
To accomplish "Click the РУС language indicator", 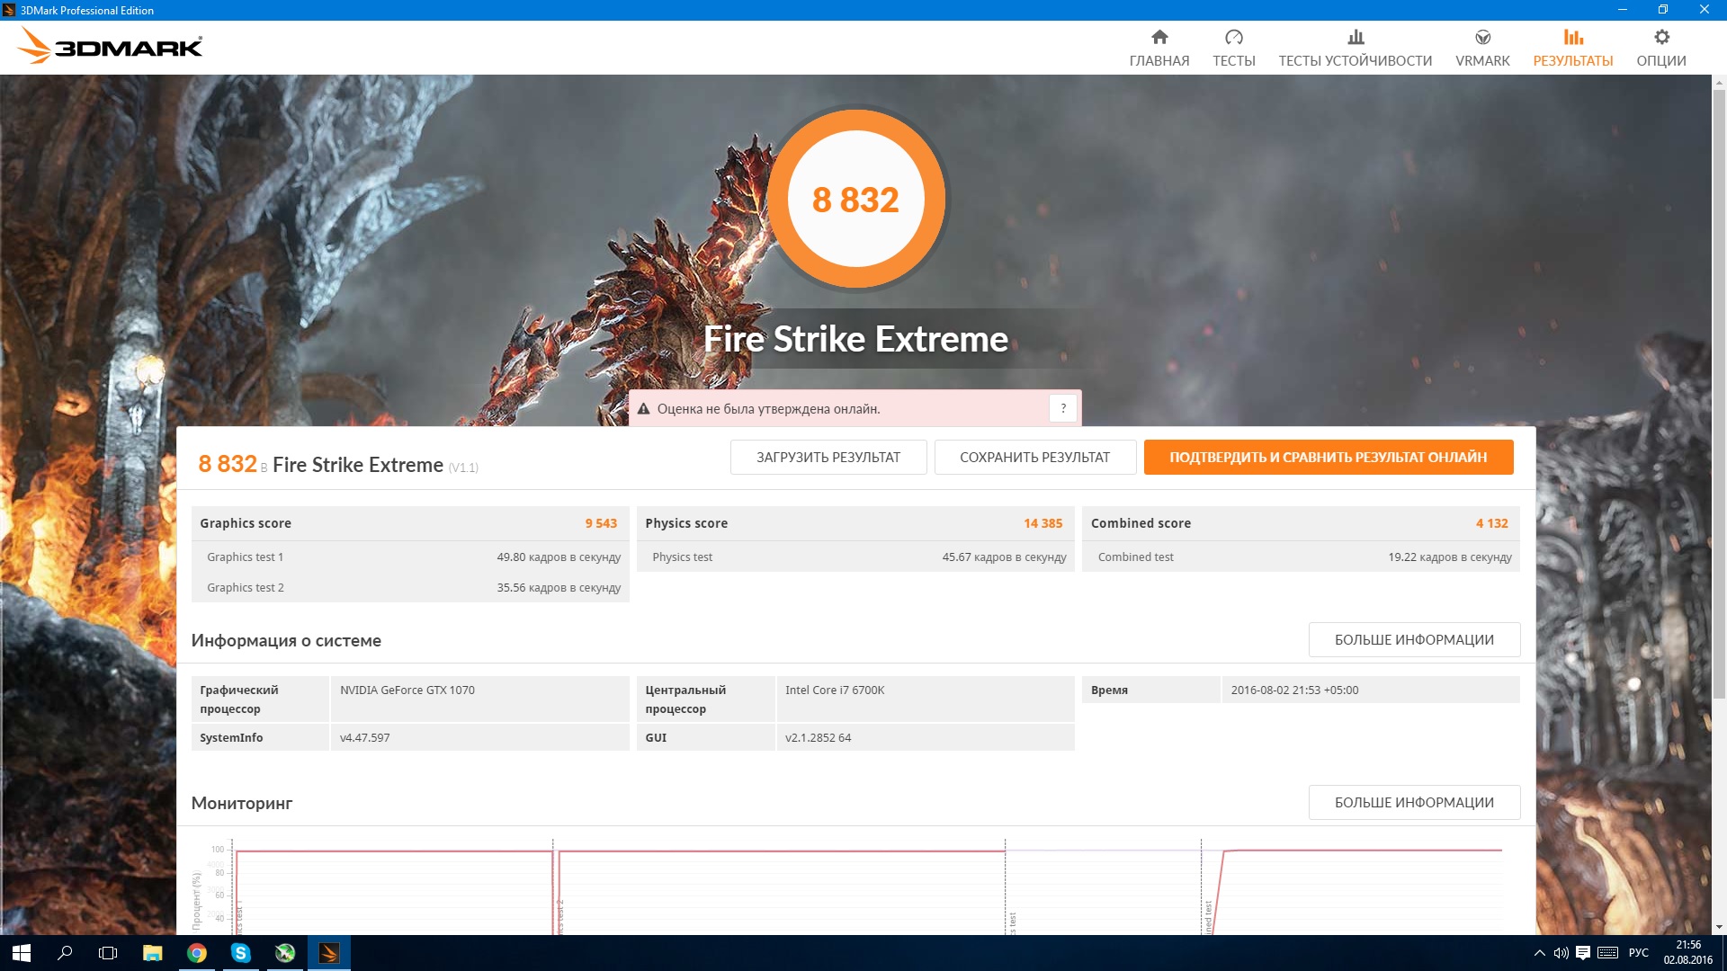I will pyautogui.click(x=1638, y=953).
